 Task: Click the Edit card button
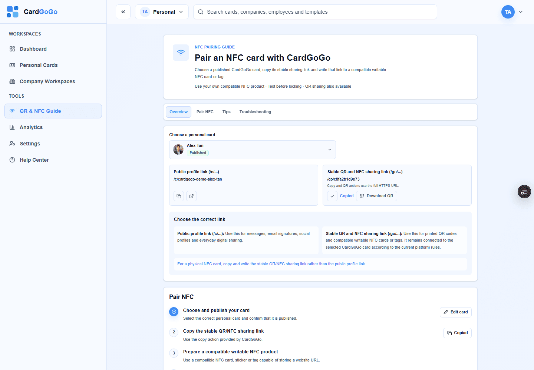click(x=455, y=312)
